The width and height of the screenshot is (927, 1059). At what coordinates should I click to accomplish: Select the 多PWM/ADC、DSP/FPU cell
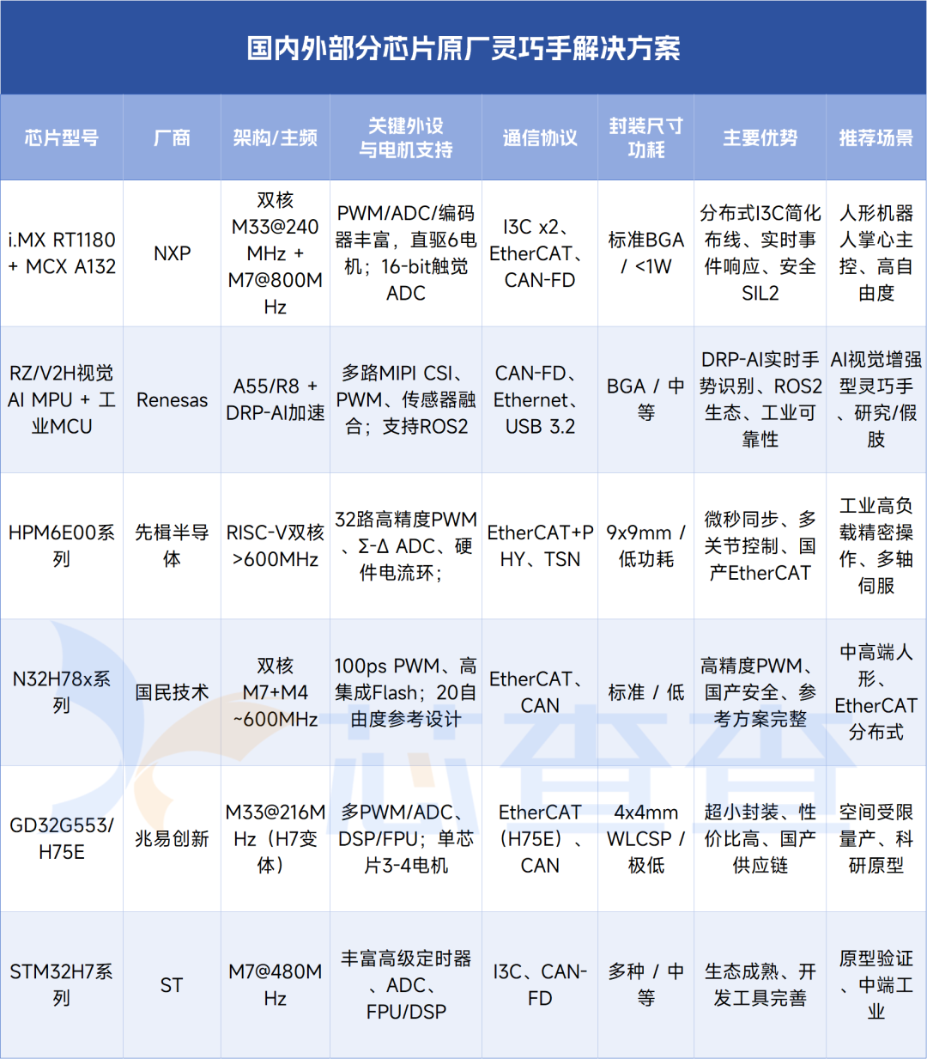tap(406, 838)
